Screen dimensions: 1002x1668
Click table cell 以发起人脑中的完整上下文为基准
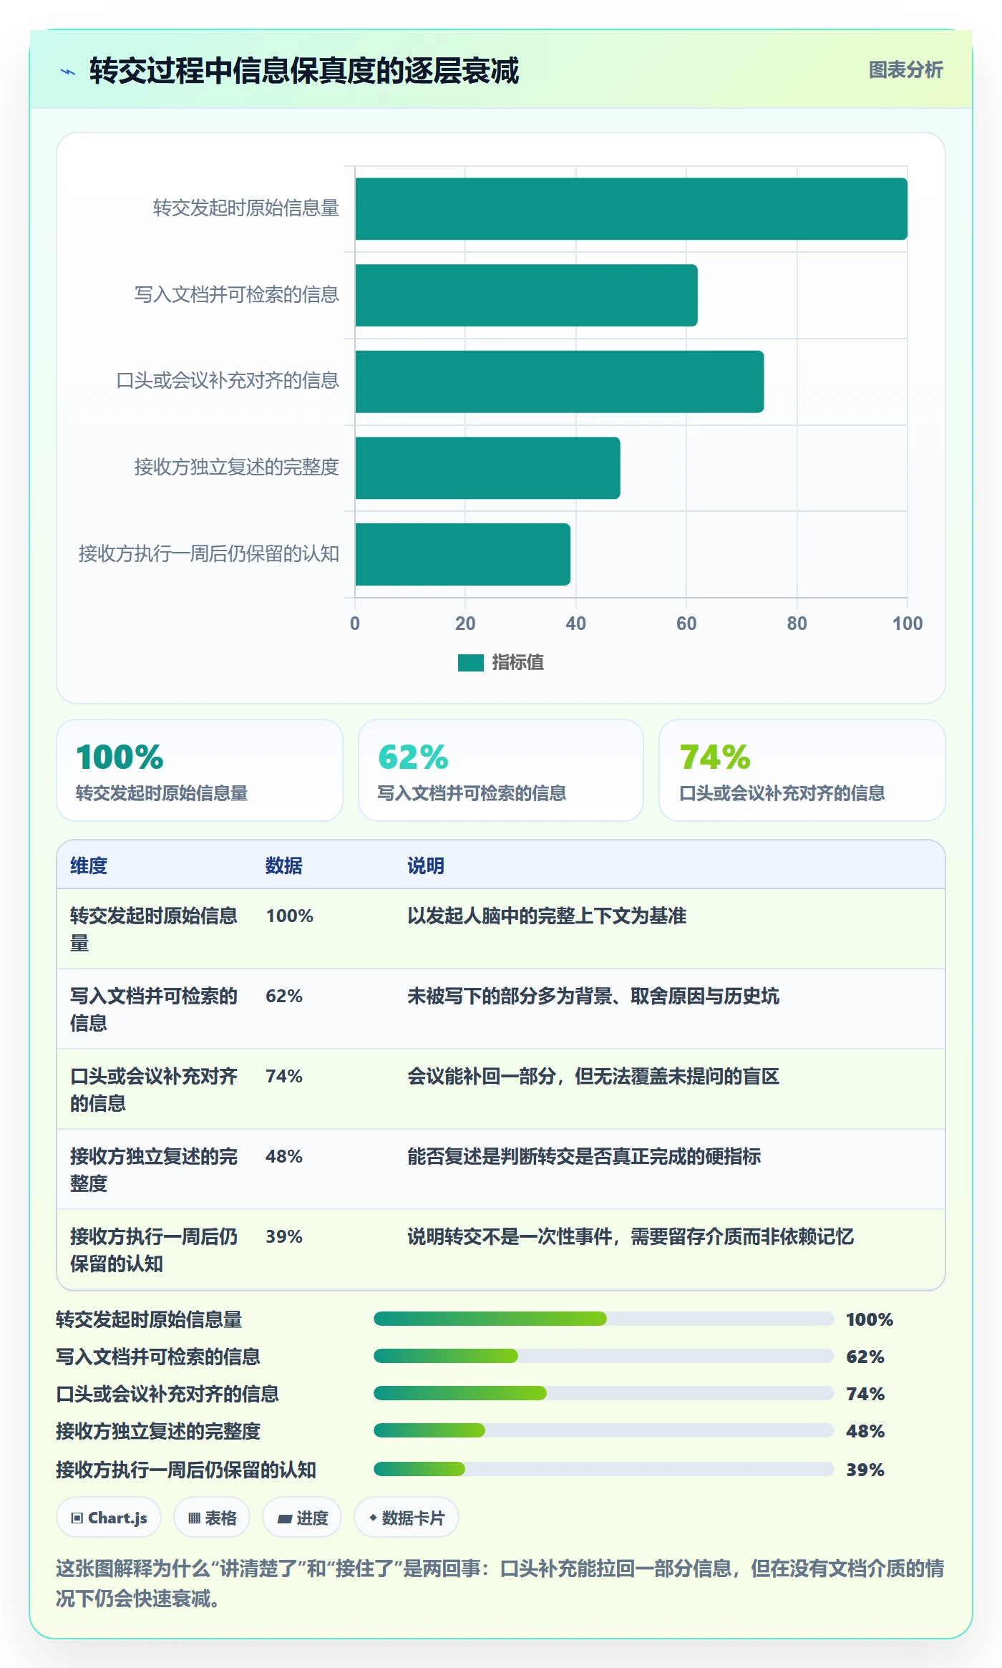pos(547,916)
